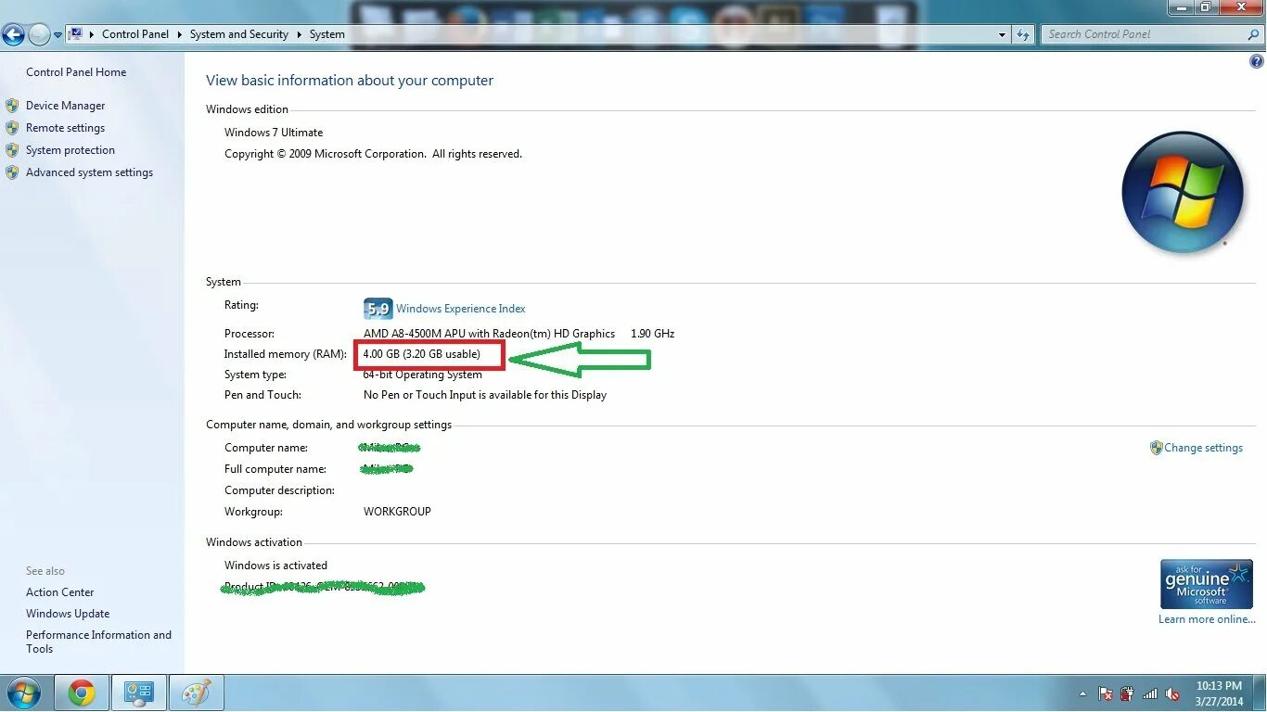Click the Windows is activated text
Image resolution: width=1267 pixels, height=712 pixels.
point(275,566)
